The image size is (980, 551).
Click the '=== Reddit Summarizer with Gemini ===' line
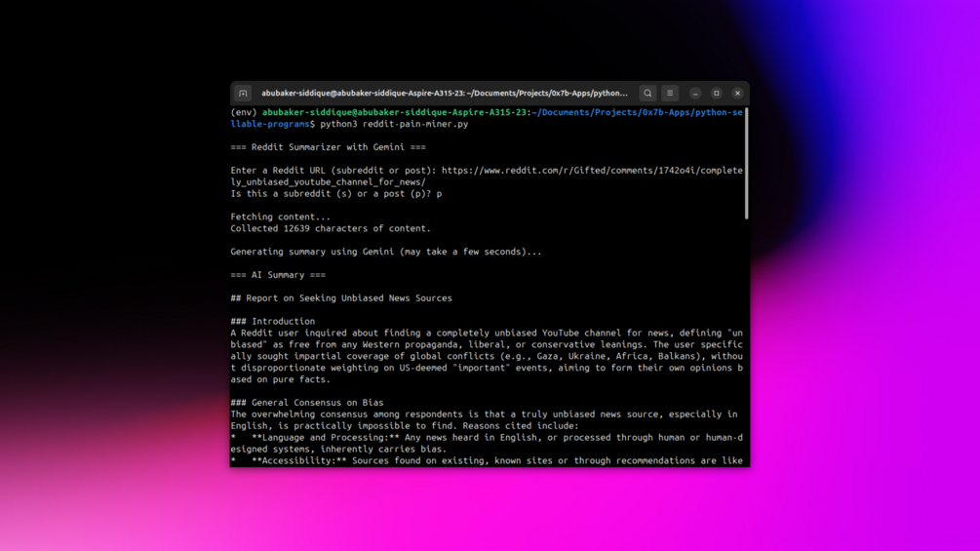coord(328,147)
